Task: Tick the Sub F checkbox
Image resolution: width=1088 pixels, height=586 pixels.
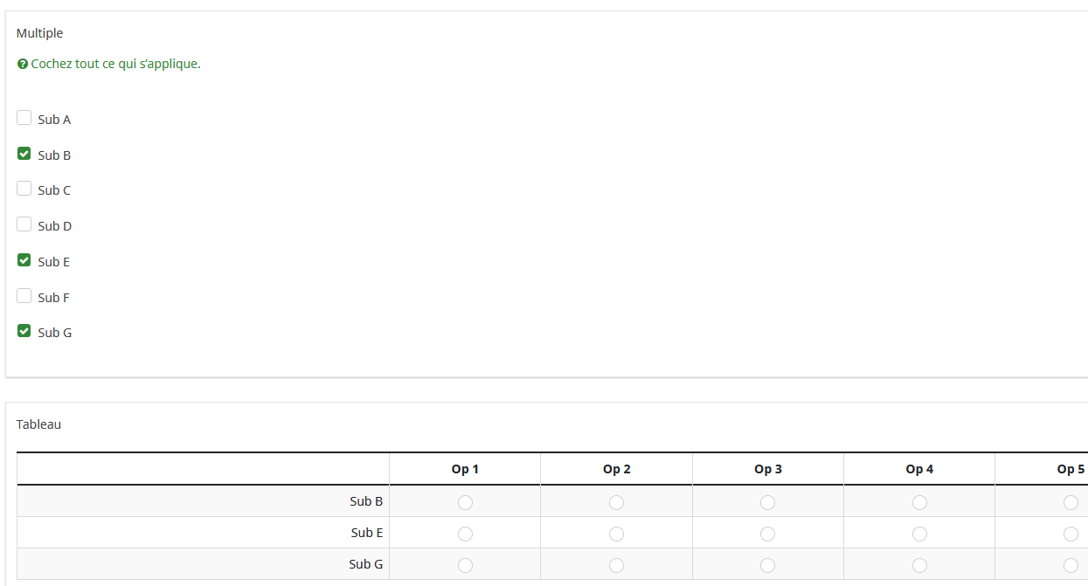Action: click(x=24, y=296)
